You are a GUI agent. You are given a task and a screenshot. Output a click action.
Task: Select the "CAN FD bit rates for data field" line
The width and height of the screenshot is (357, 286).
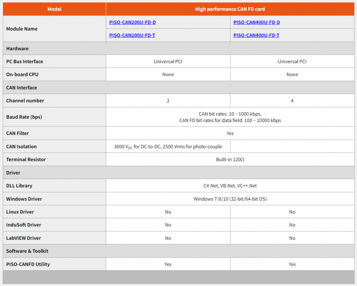coord(230,121)
